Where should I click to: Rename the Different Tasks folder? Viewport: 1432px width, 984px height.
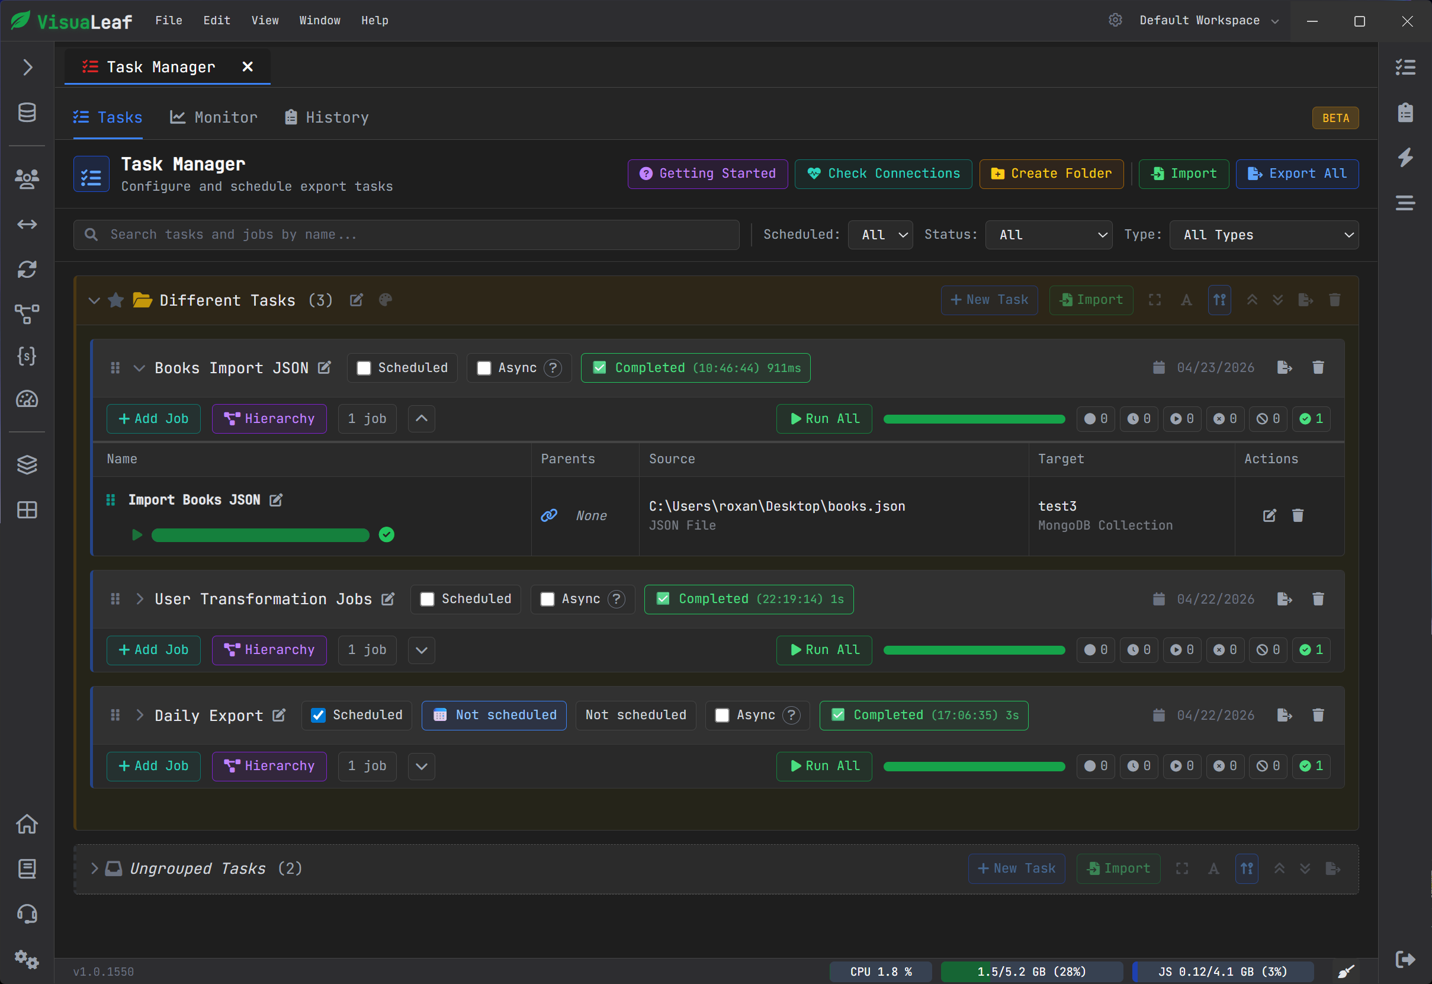[x=356, y=300]
